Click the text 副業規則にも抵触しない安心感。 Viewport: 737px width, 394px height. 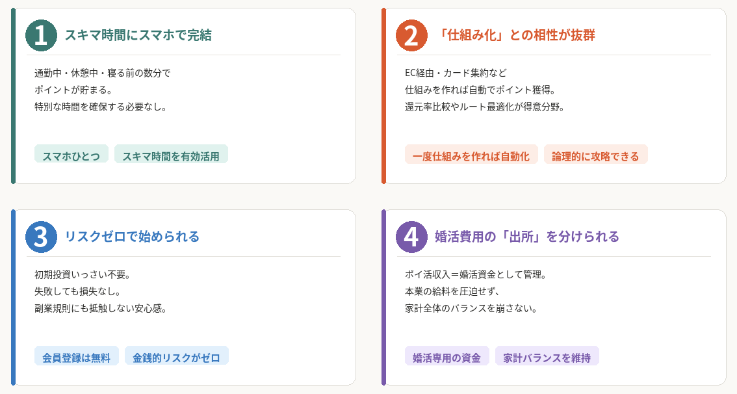point(101,308)
